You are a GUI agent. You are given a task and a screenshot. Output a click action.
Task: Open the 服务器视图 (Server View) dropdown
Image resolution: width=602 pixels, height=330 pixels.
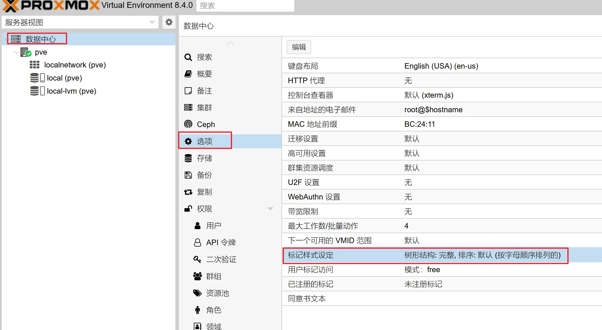152,22
